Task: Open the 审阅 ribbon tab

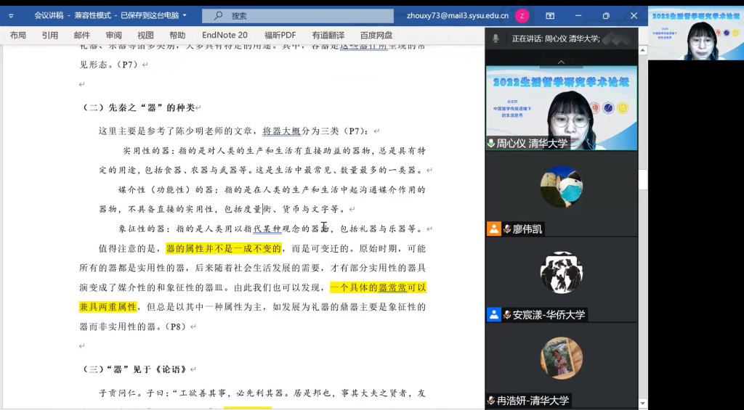Action: click(x=113, y=35)
